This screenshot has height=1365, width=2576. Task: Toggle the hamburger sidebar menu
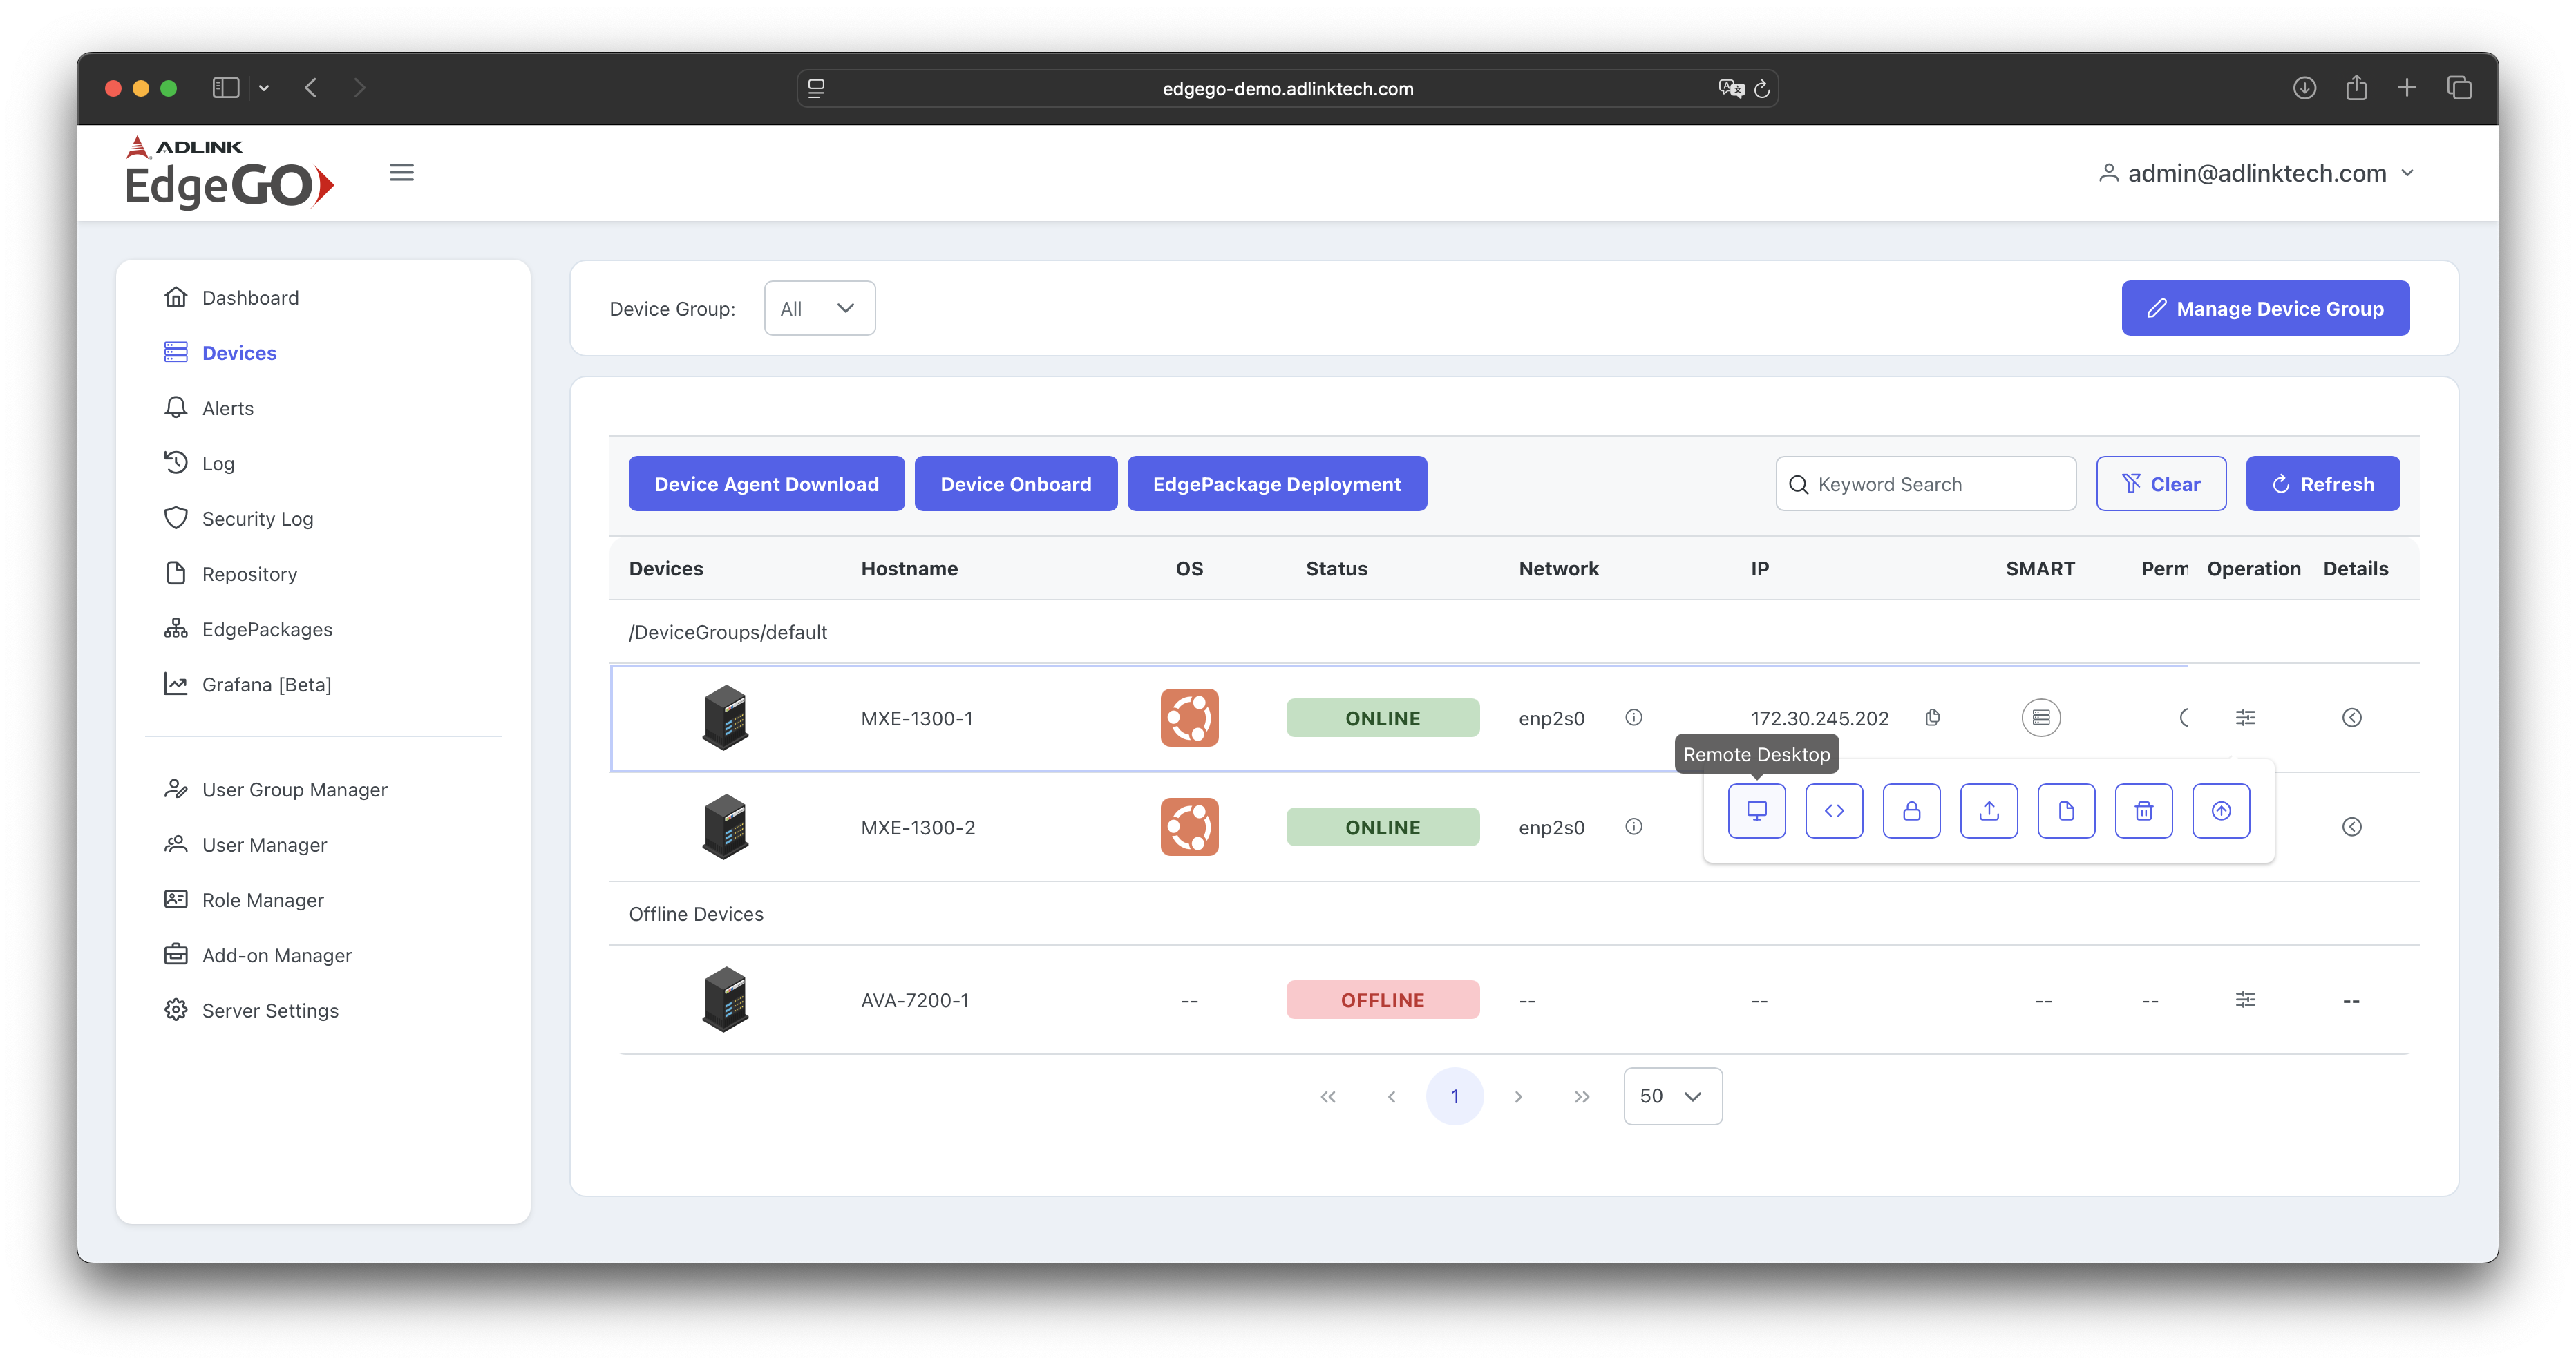[x=401, y=173]
